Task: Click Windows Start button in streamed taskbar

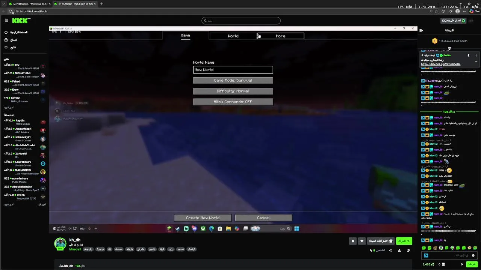Action: 296,228
